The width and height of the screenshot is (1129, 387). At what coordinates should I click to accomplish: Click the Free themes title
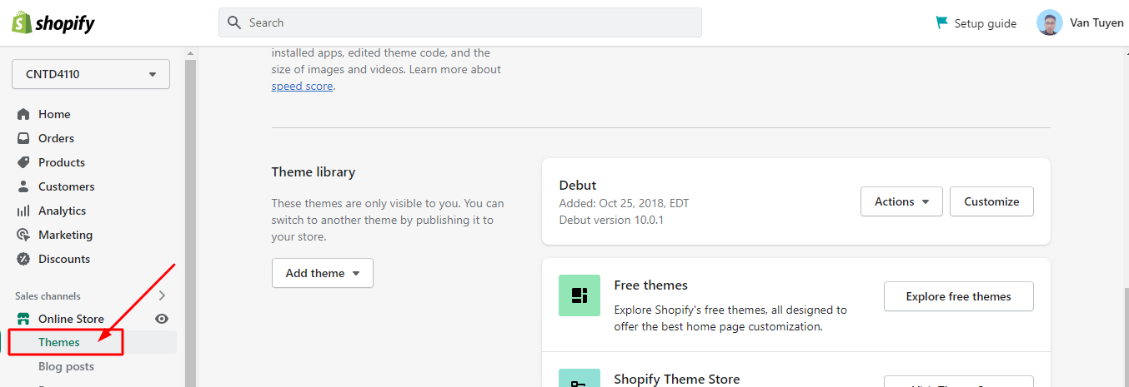[x=651, y=285]
